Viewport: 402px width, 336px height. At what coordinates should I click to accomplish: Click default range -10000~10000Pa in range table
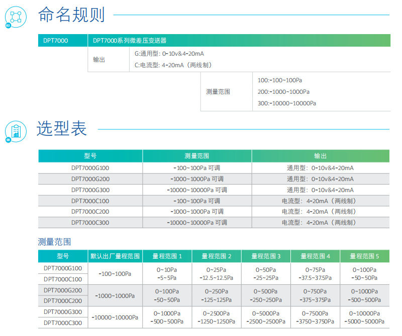[x=115, y=317]
